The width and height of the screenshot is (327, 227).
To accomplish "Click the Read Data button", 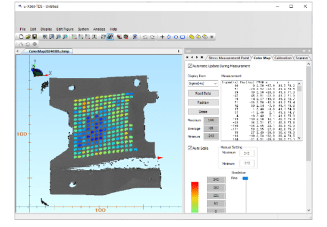I will click(x=203, y=93).
